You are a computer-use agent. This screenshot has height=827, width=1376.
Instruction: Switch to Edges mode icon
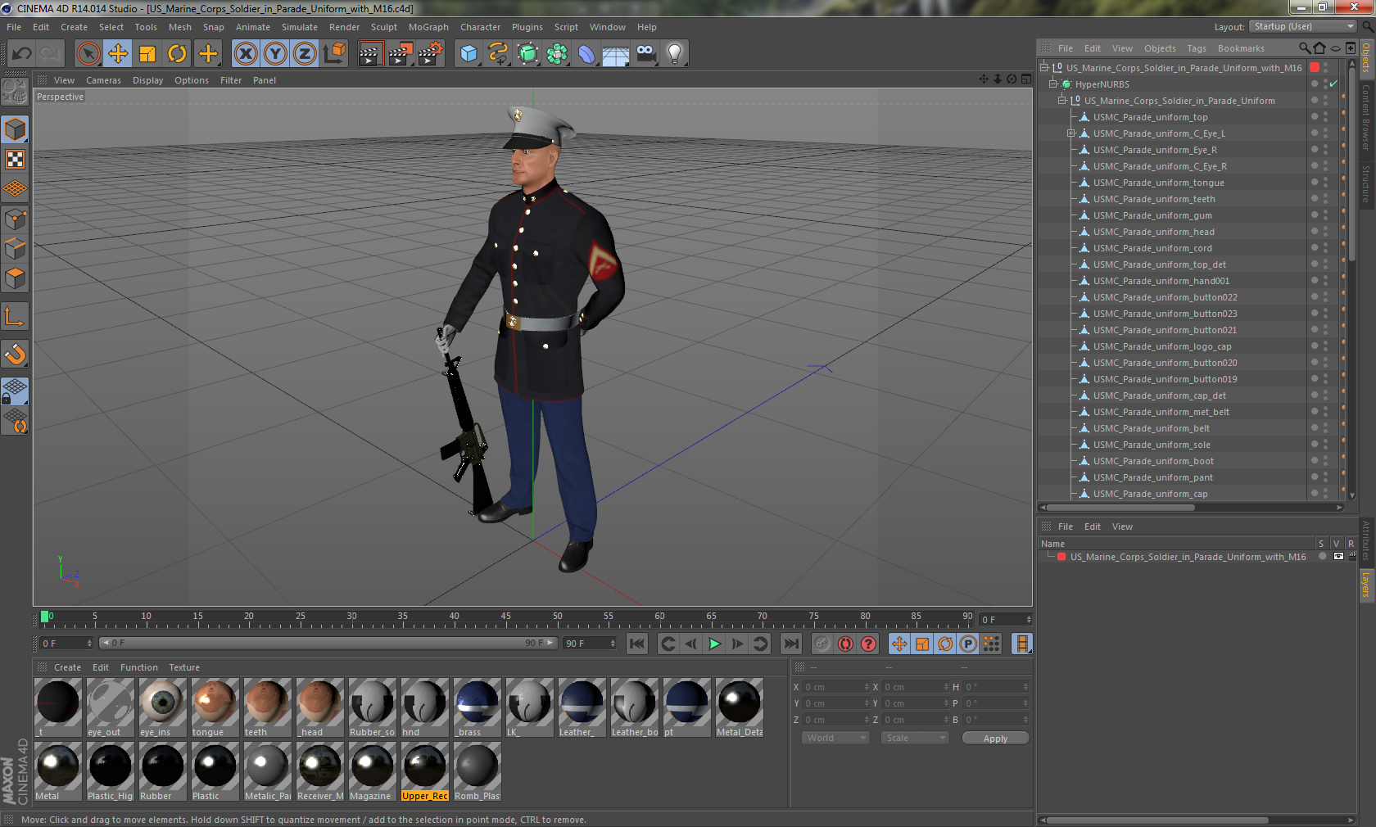[x=16, y=249]
